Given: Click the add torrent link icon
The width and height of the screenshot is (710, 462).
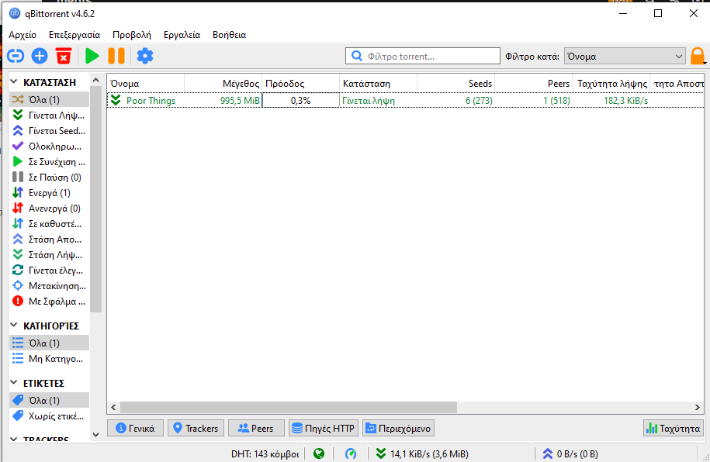Looking at the screenshot, I should point(16,56).
